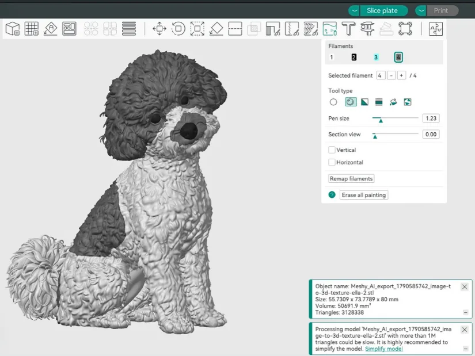Enable the Horizontal checkbox
This screenshot has width=475, height=356.
click(x=332, y=162)
